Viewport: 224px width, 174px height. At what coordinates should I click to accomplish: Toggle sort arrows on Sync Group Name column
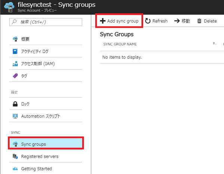[x=215, y=43]
